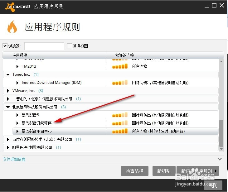Select the 暴风影音升级程序 label
Screen dimensions: 228x192
click(36, 123)
